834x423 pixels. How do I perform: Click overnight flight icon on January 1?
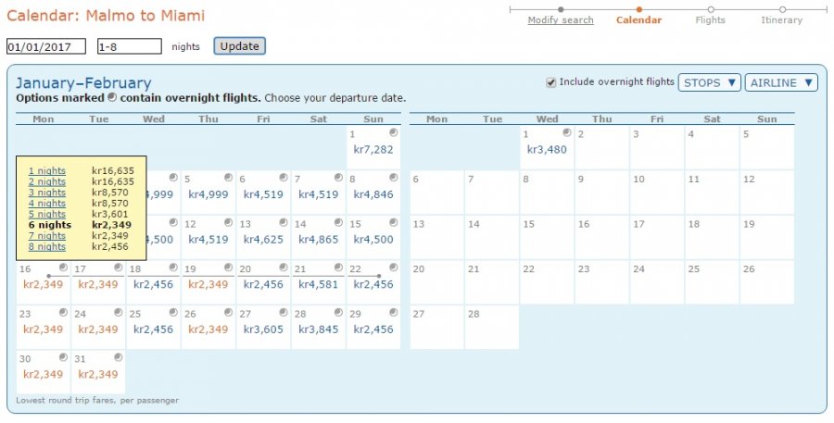click(394, 132)
